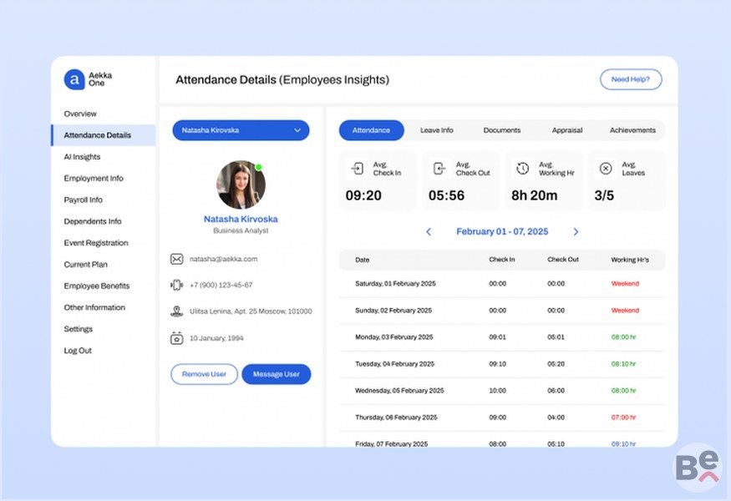Select the Appraisal tab
731x501 pixels.
pos(567,130)
